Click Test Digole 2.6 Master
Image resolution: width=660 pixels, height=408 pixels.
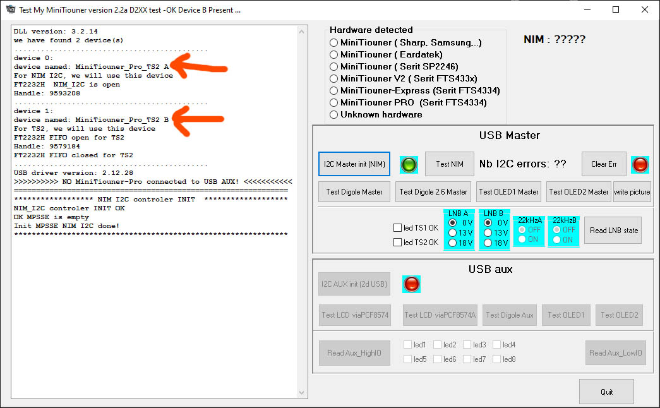tap(433, 192)
